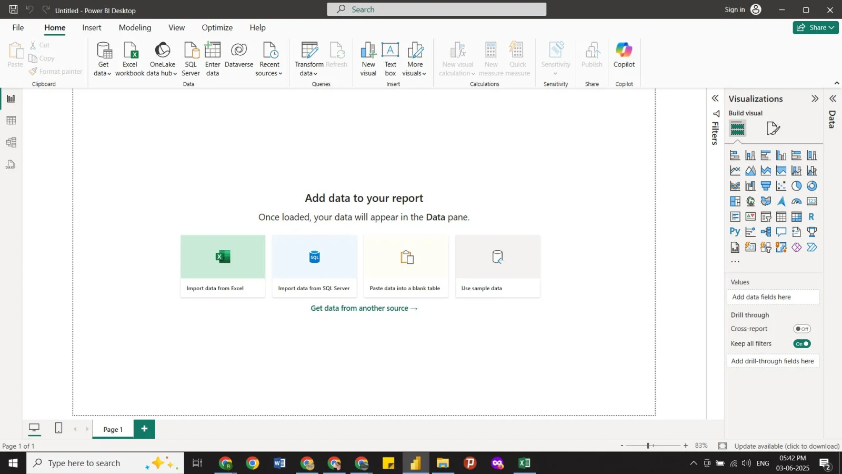Open DAX query view in left sidebar

[11, 165]
